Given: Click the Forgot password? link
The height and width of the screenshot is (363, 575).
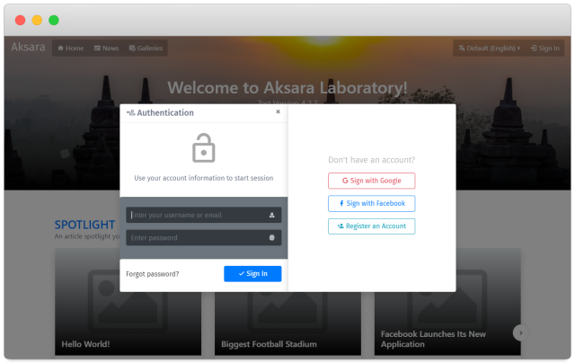Looking at the screenshot, I should pos(153,273).
